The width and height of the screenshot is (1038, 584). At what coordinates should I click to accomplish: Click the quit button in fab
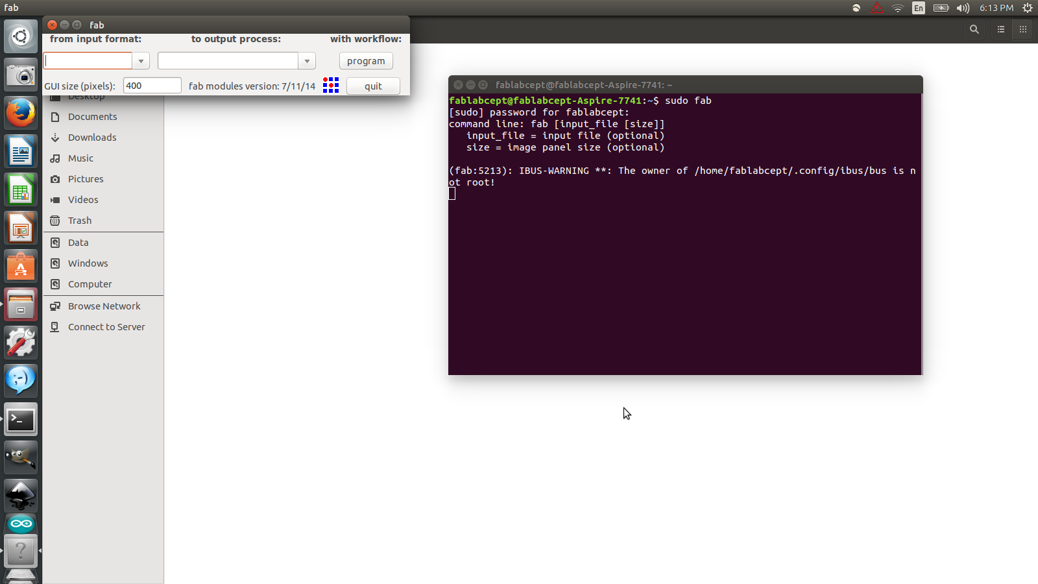pyautogui.click(x=373, y=86)
